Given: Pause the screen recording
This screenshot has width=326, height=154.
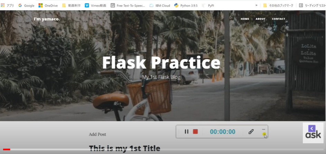Looking at the screenshot, I should [x=186, y=132].
